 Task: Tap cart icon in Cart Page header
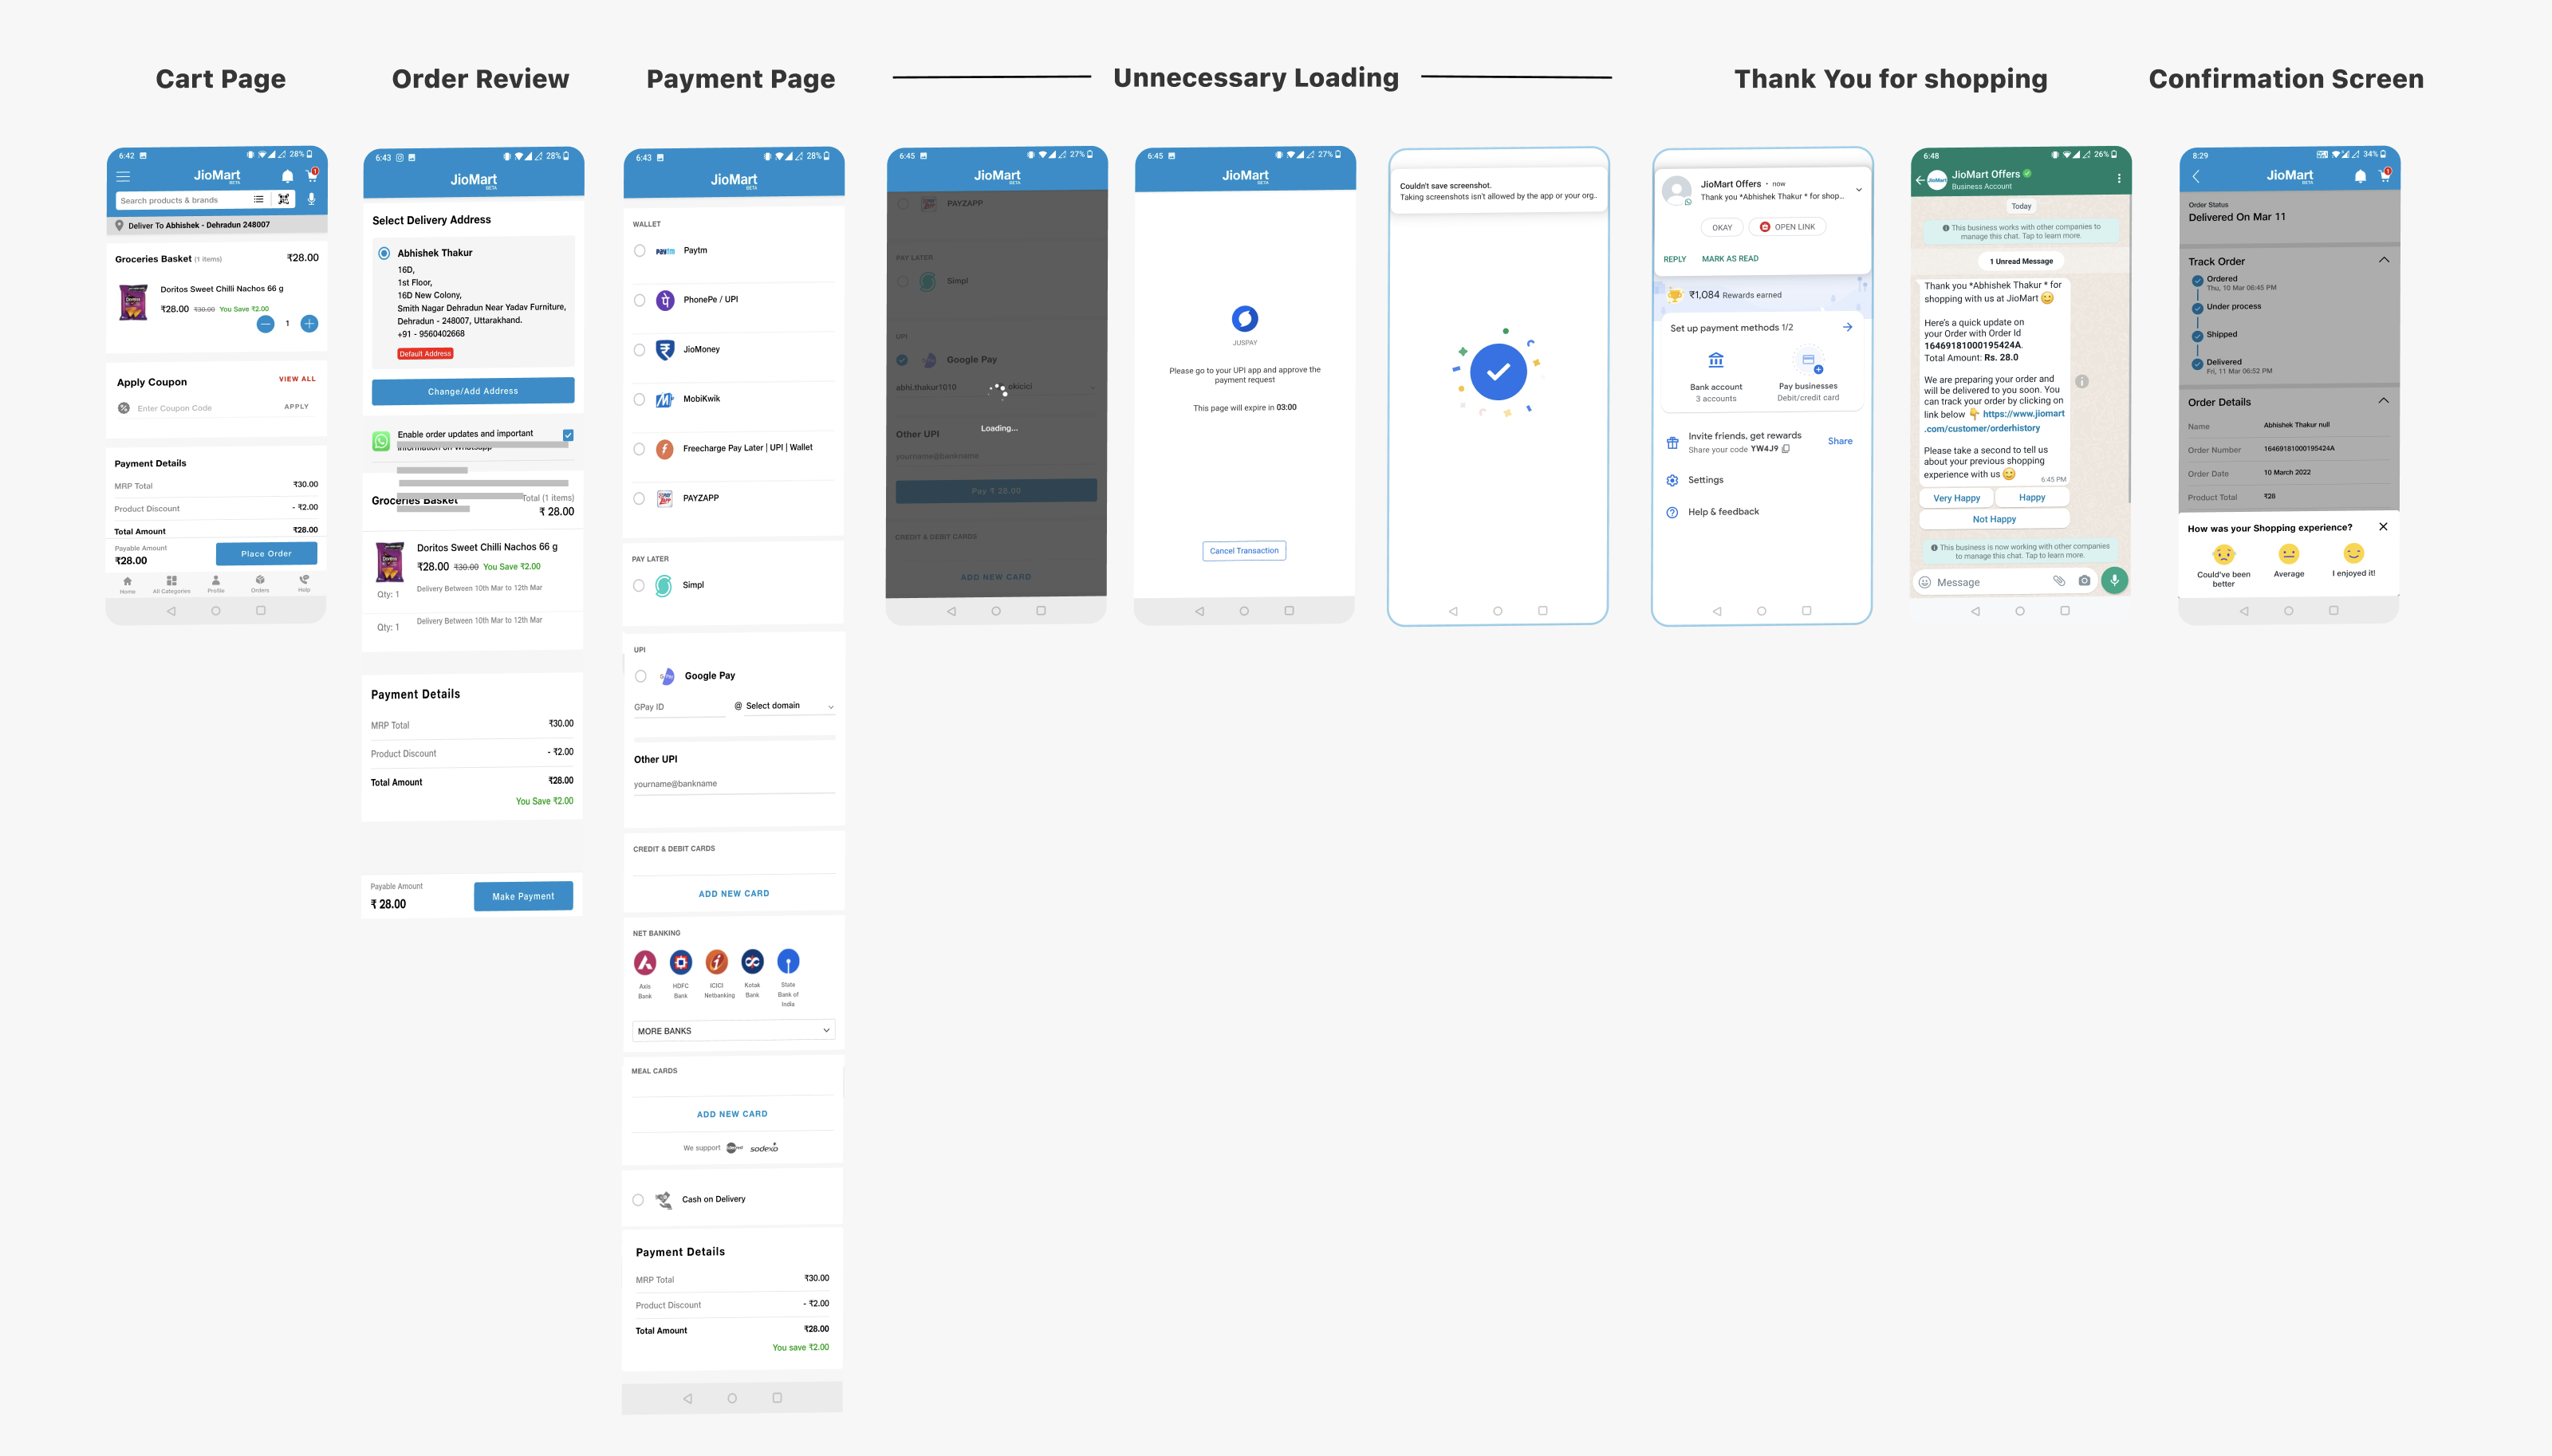click(312, 175)
